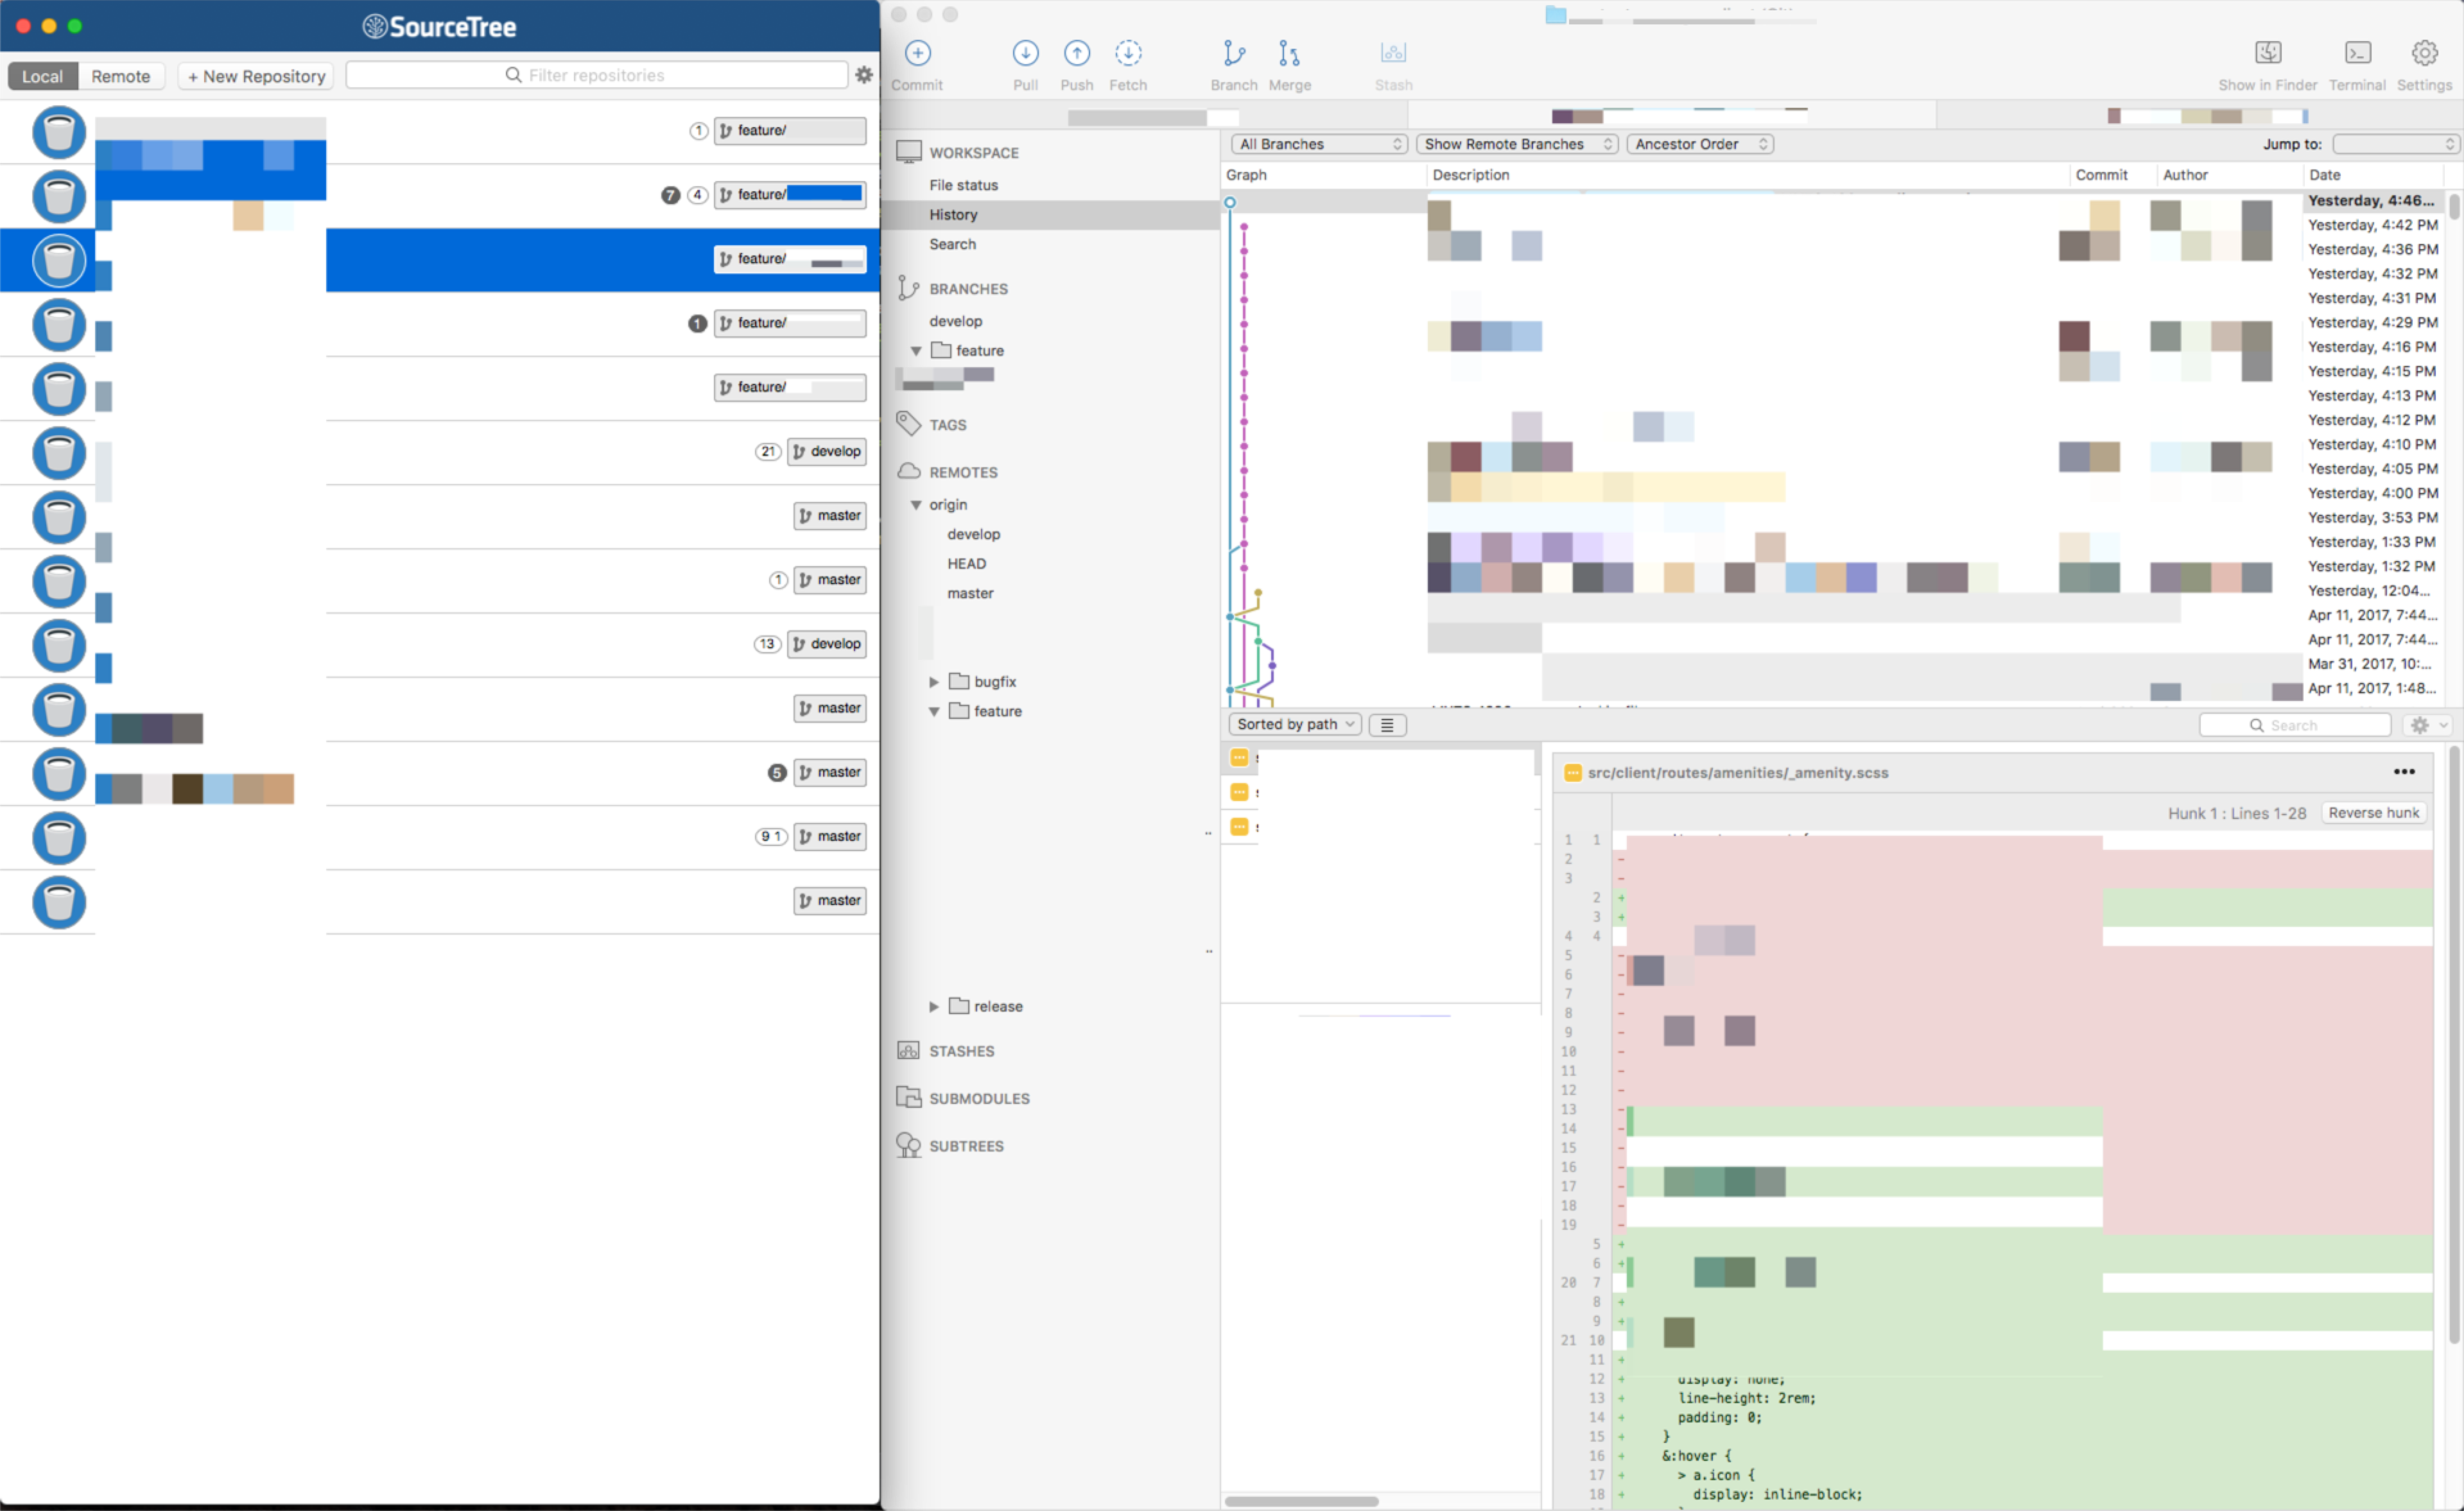Expand the release remote folder
The image size is (2464, 1511).
coord(933,1007)
